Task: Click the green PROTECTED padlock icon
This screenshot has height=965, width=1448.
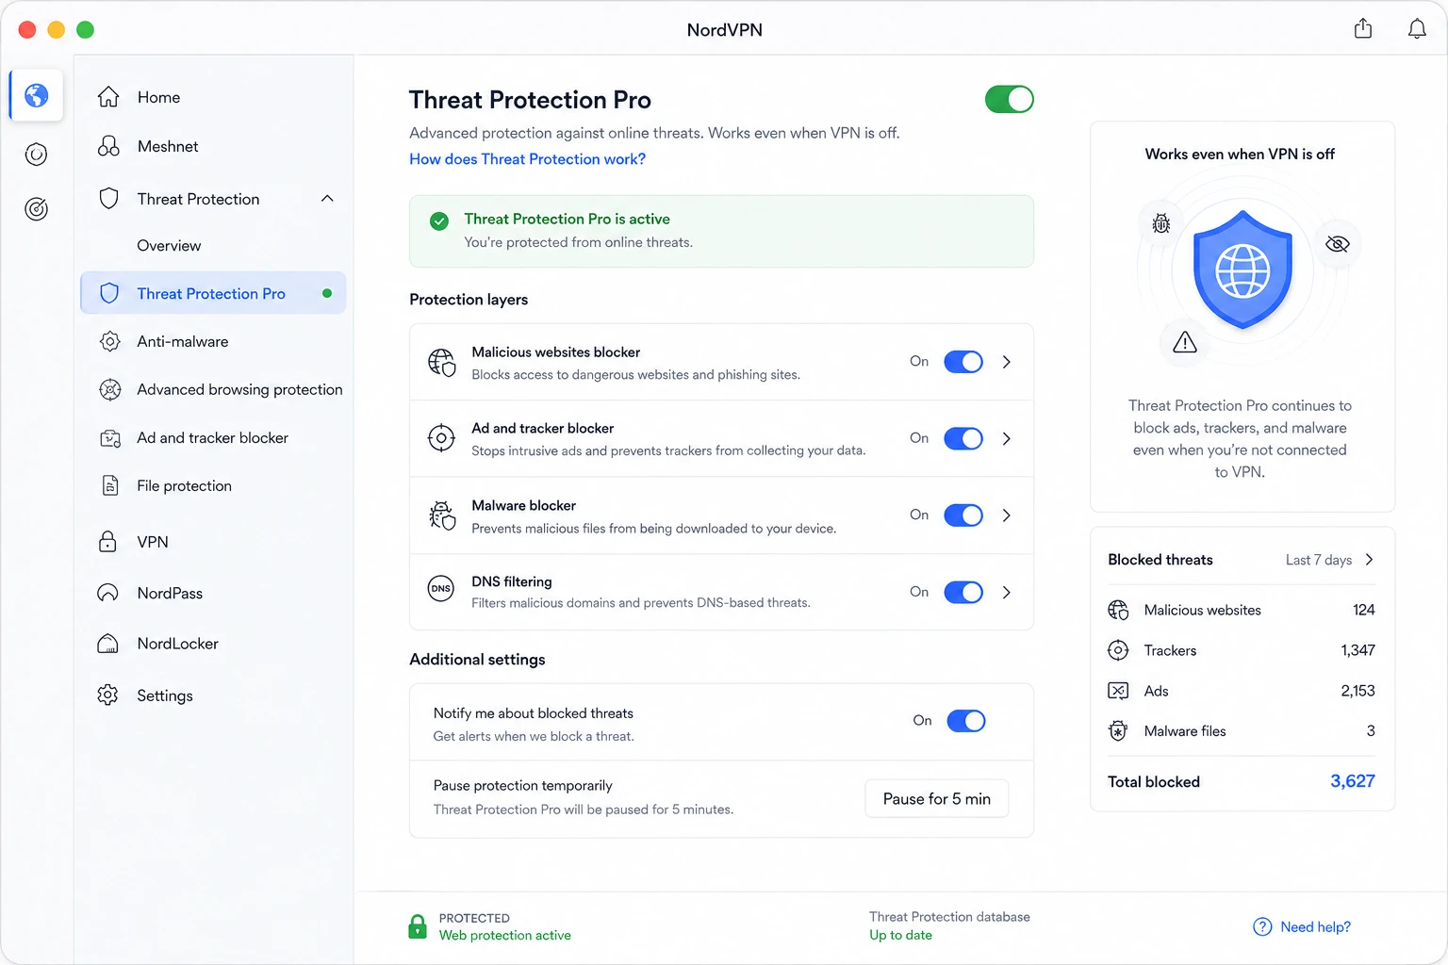Action: pyautogui.click(x=418, y=926)
